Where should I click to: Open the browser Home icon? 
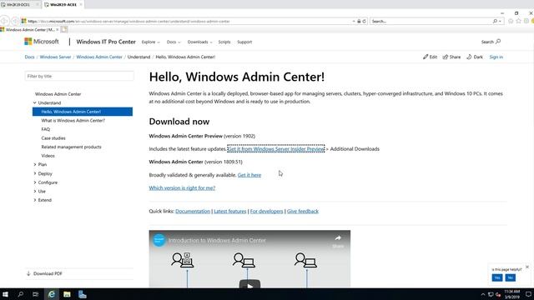tap(511, 21)
